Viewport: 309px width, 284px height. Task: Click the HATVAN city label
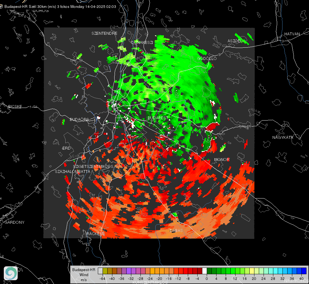tap(292, 34)
